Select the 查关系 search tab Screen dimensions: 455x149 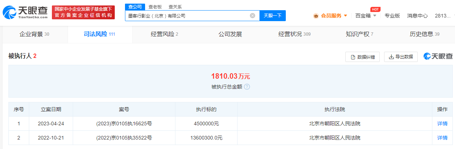pos(175,7)
